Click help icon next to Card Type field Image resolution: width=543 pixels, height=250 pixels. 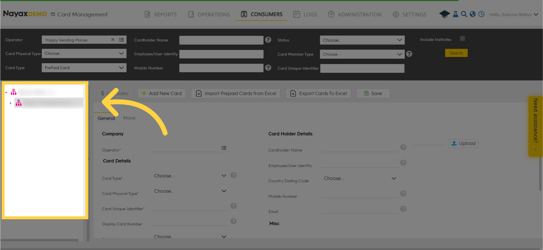click(x=233, y=175)
